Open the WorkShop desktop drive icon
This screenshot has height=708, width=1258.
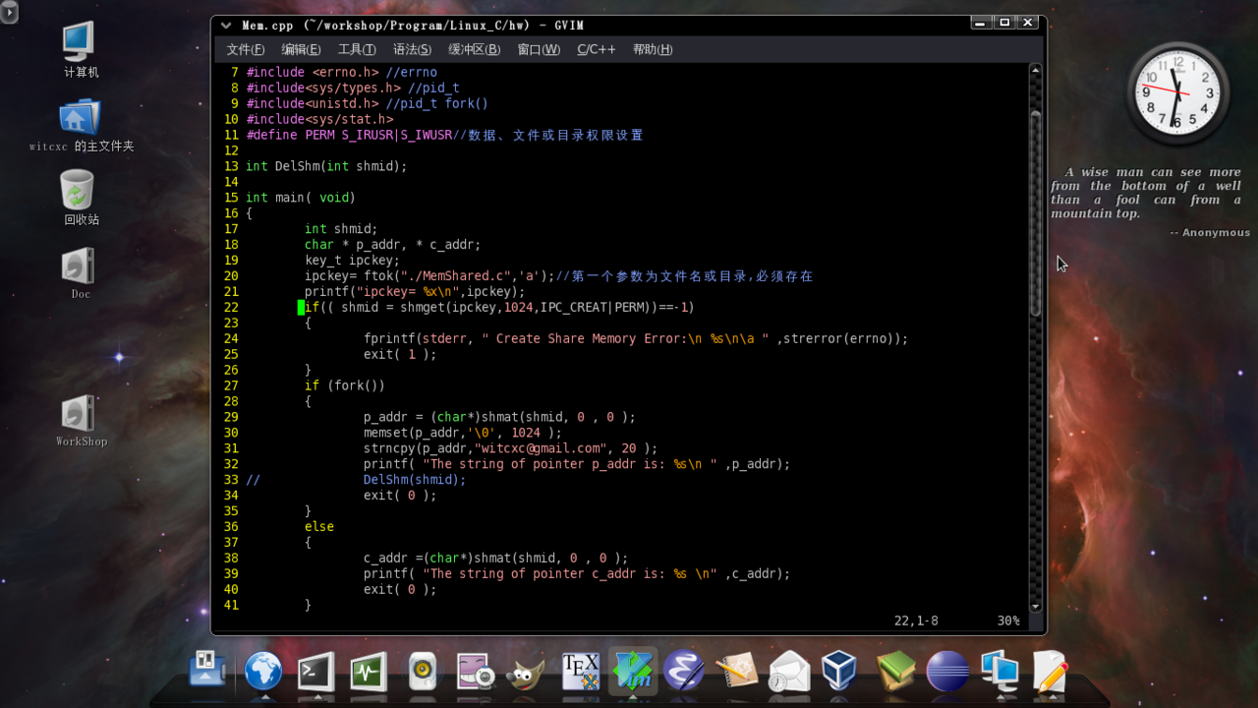click(x=79, y=415)
